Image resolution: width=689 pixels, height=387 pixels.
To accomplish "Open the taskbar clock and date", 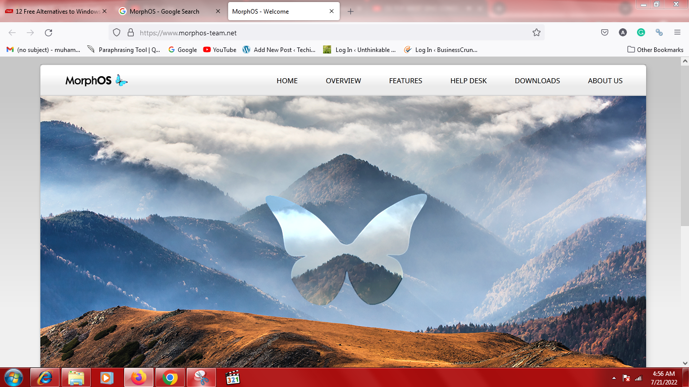I will [664, 377].
